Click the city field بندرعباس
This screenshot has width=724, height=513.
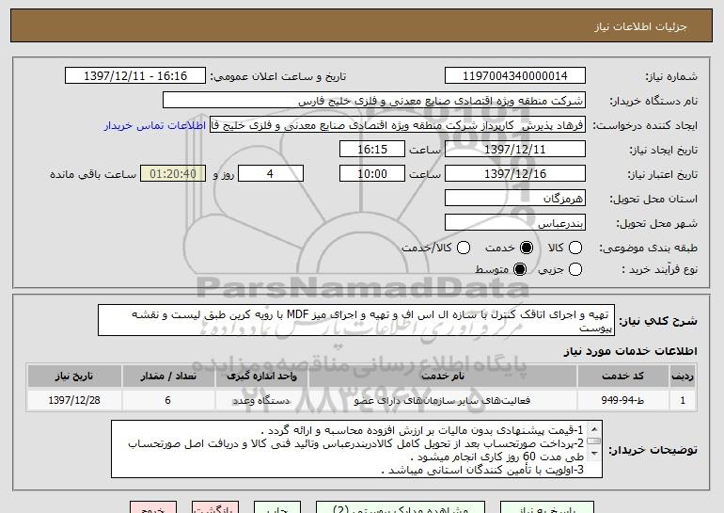515,223
